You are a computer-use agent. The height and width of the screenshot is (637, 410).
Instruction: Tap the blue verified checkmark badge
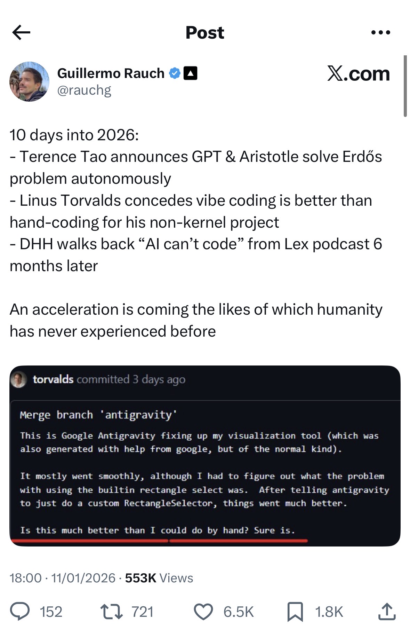pyautogui.click(x=175, y=73)
